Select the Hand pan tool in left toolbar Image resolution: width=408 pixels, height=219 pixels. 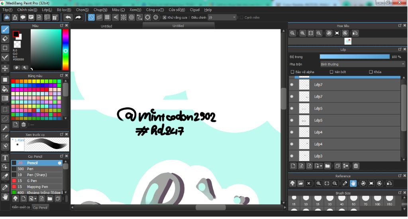click(5, 197)
